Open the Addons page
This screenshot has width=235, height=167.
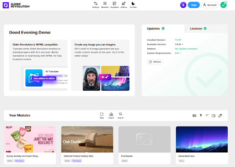click(124, 5)
